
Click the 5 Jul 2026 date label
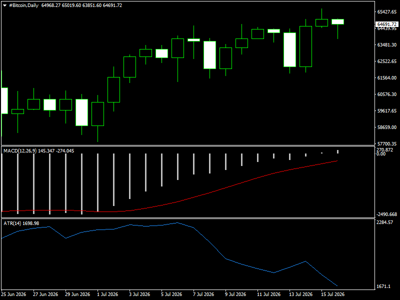(171, 294)
